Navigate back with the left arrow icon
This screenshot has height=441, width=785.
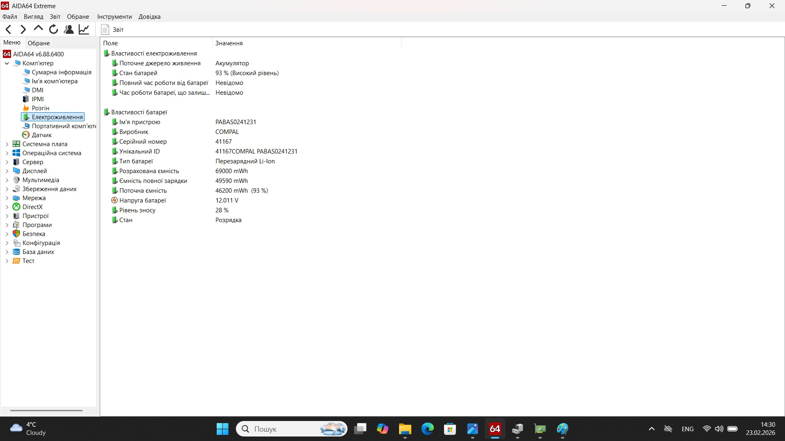(x=8, y=29)
